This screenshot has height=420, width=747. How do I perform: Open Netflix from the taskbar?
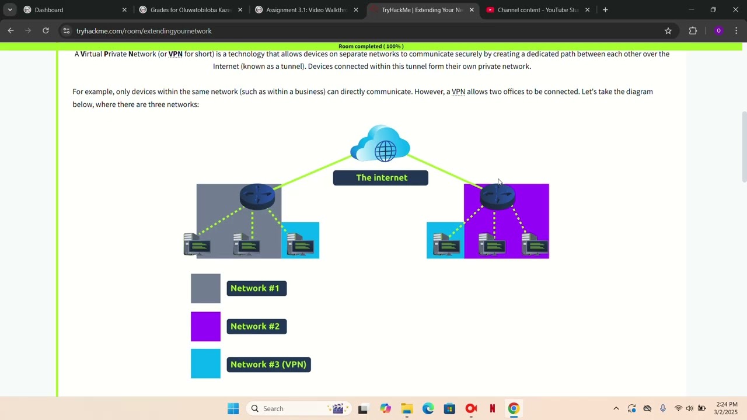493,408
